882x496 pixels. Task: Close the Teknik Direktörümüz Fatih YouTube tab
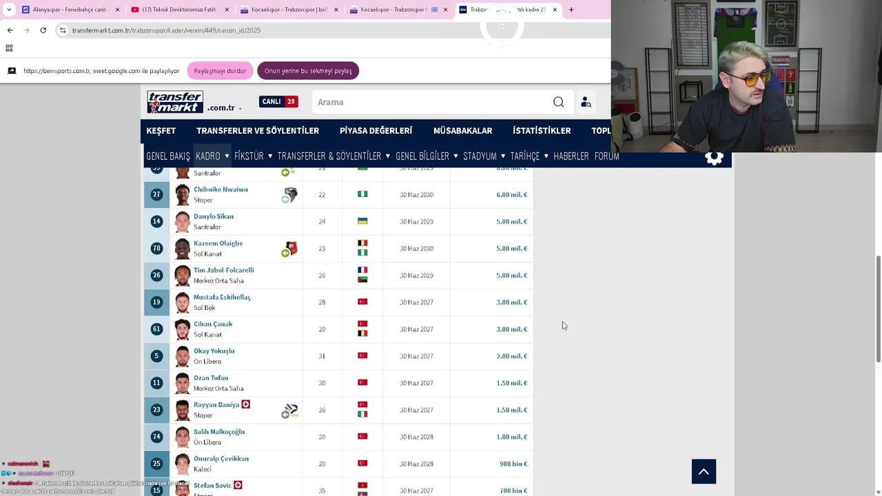tap(227, 10)
